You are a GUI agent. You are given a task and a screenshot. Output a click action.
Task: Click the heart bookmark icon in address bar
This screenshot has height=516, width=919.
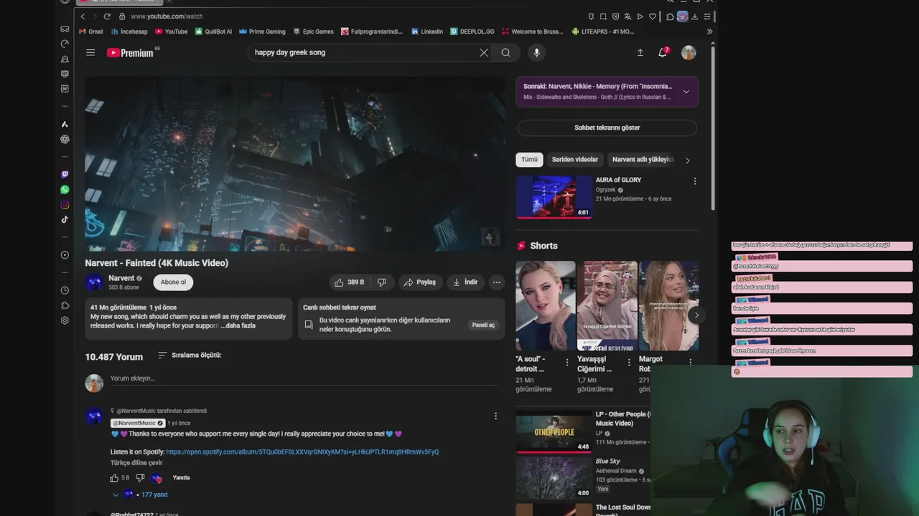pyautogui.click(x=653, y=16)
